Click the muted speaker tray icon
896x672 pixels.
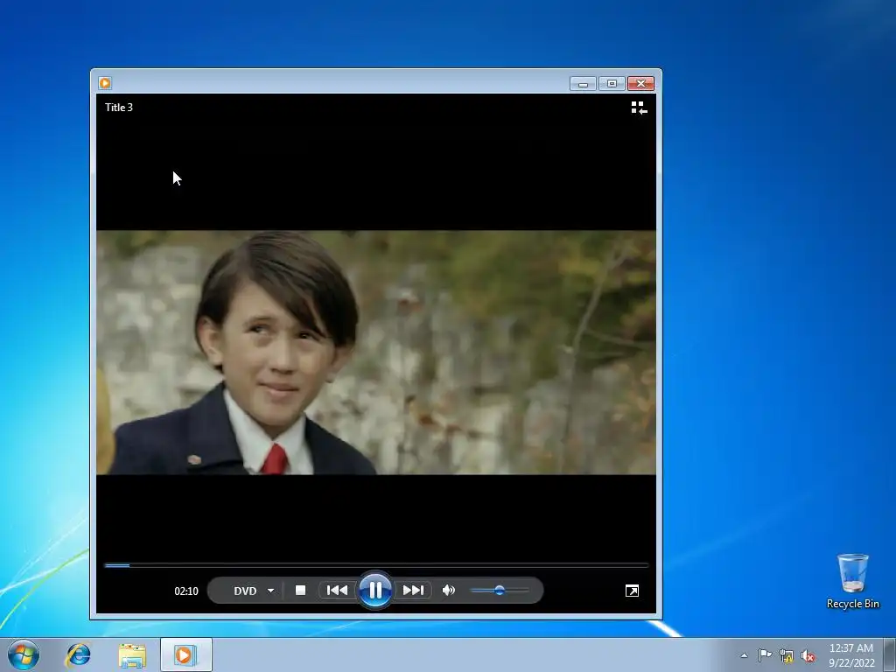coord(808,656)
